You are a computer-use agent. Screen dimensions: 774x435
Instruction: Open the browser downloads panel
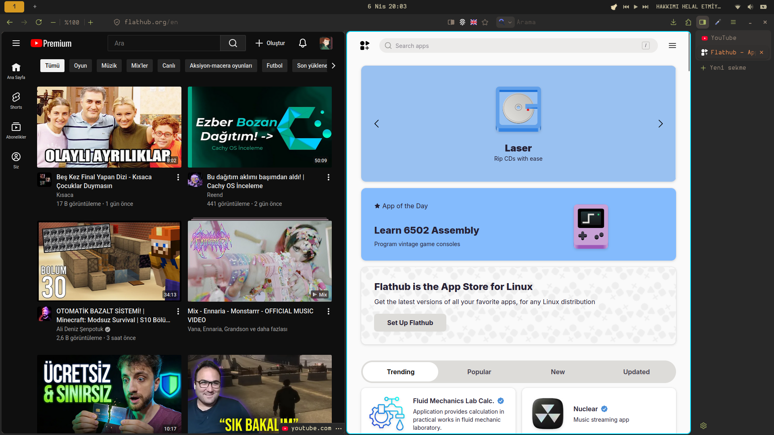coord(673,22)
